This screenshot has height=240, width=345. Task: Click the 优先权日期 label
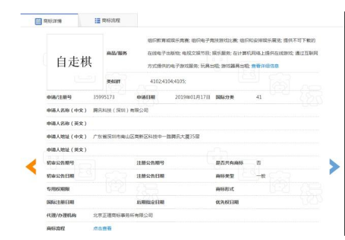click(227, 202)
